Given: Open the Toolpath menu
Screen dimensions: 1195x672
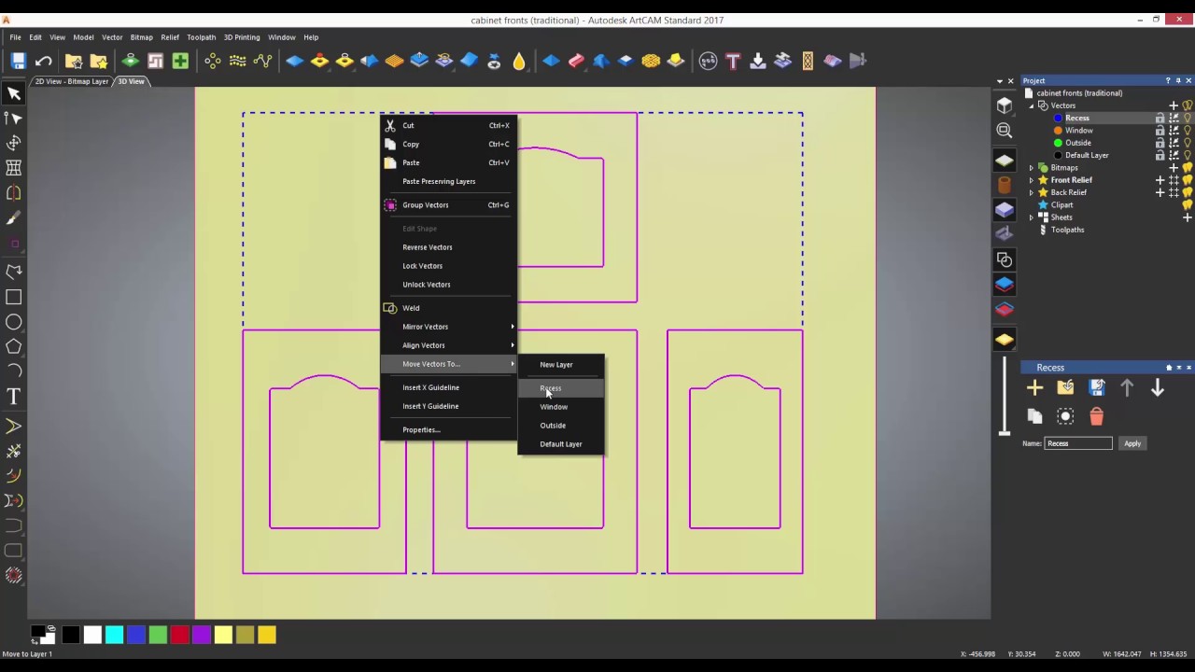Looking at the screenshot, I should pos(201,37).
